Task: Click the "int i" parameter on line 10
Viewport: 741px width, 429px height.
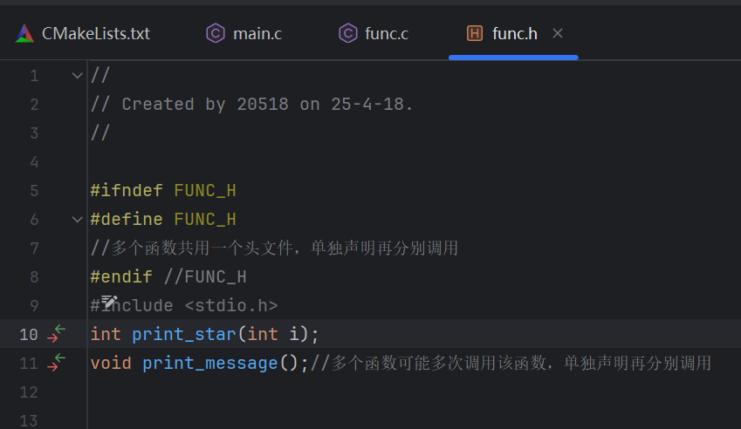Action: tap(273, 334)
